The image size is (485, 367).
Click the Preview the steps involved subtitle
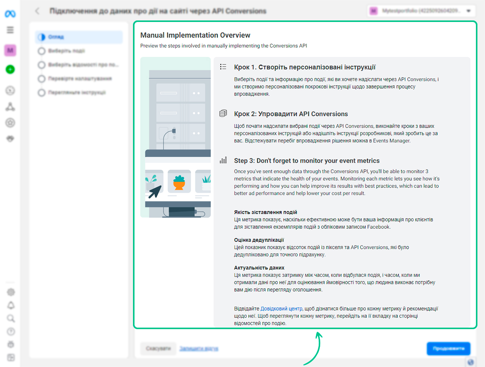(x=224, y=46)
